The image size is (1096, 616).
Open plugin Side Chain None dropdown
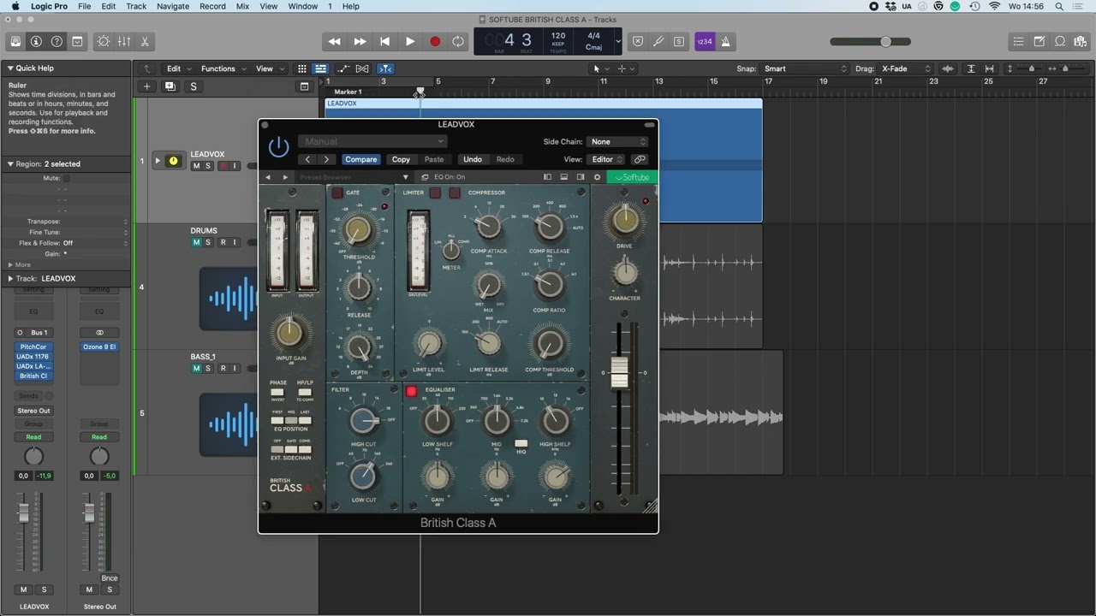[x=617, y=141]
